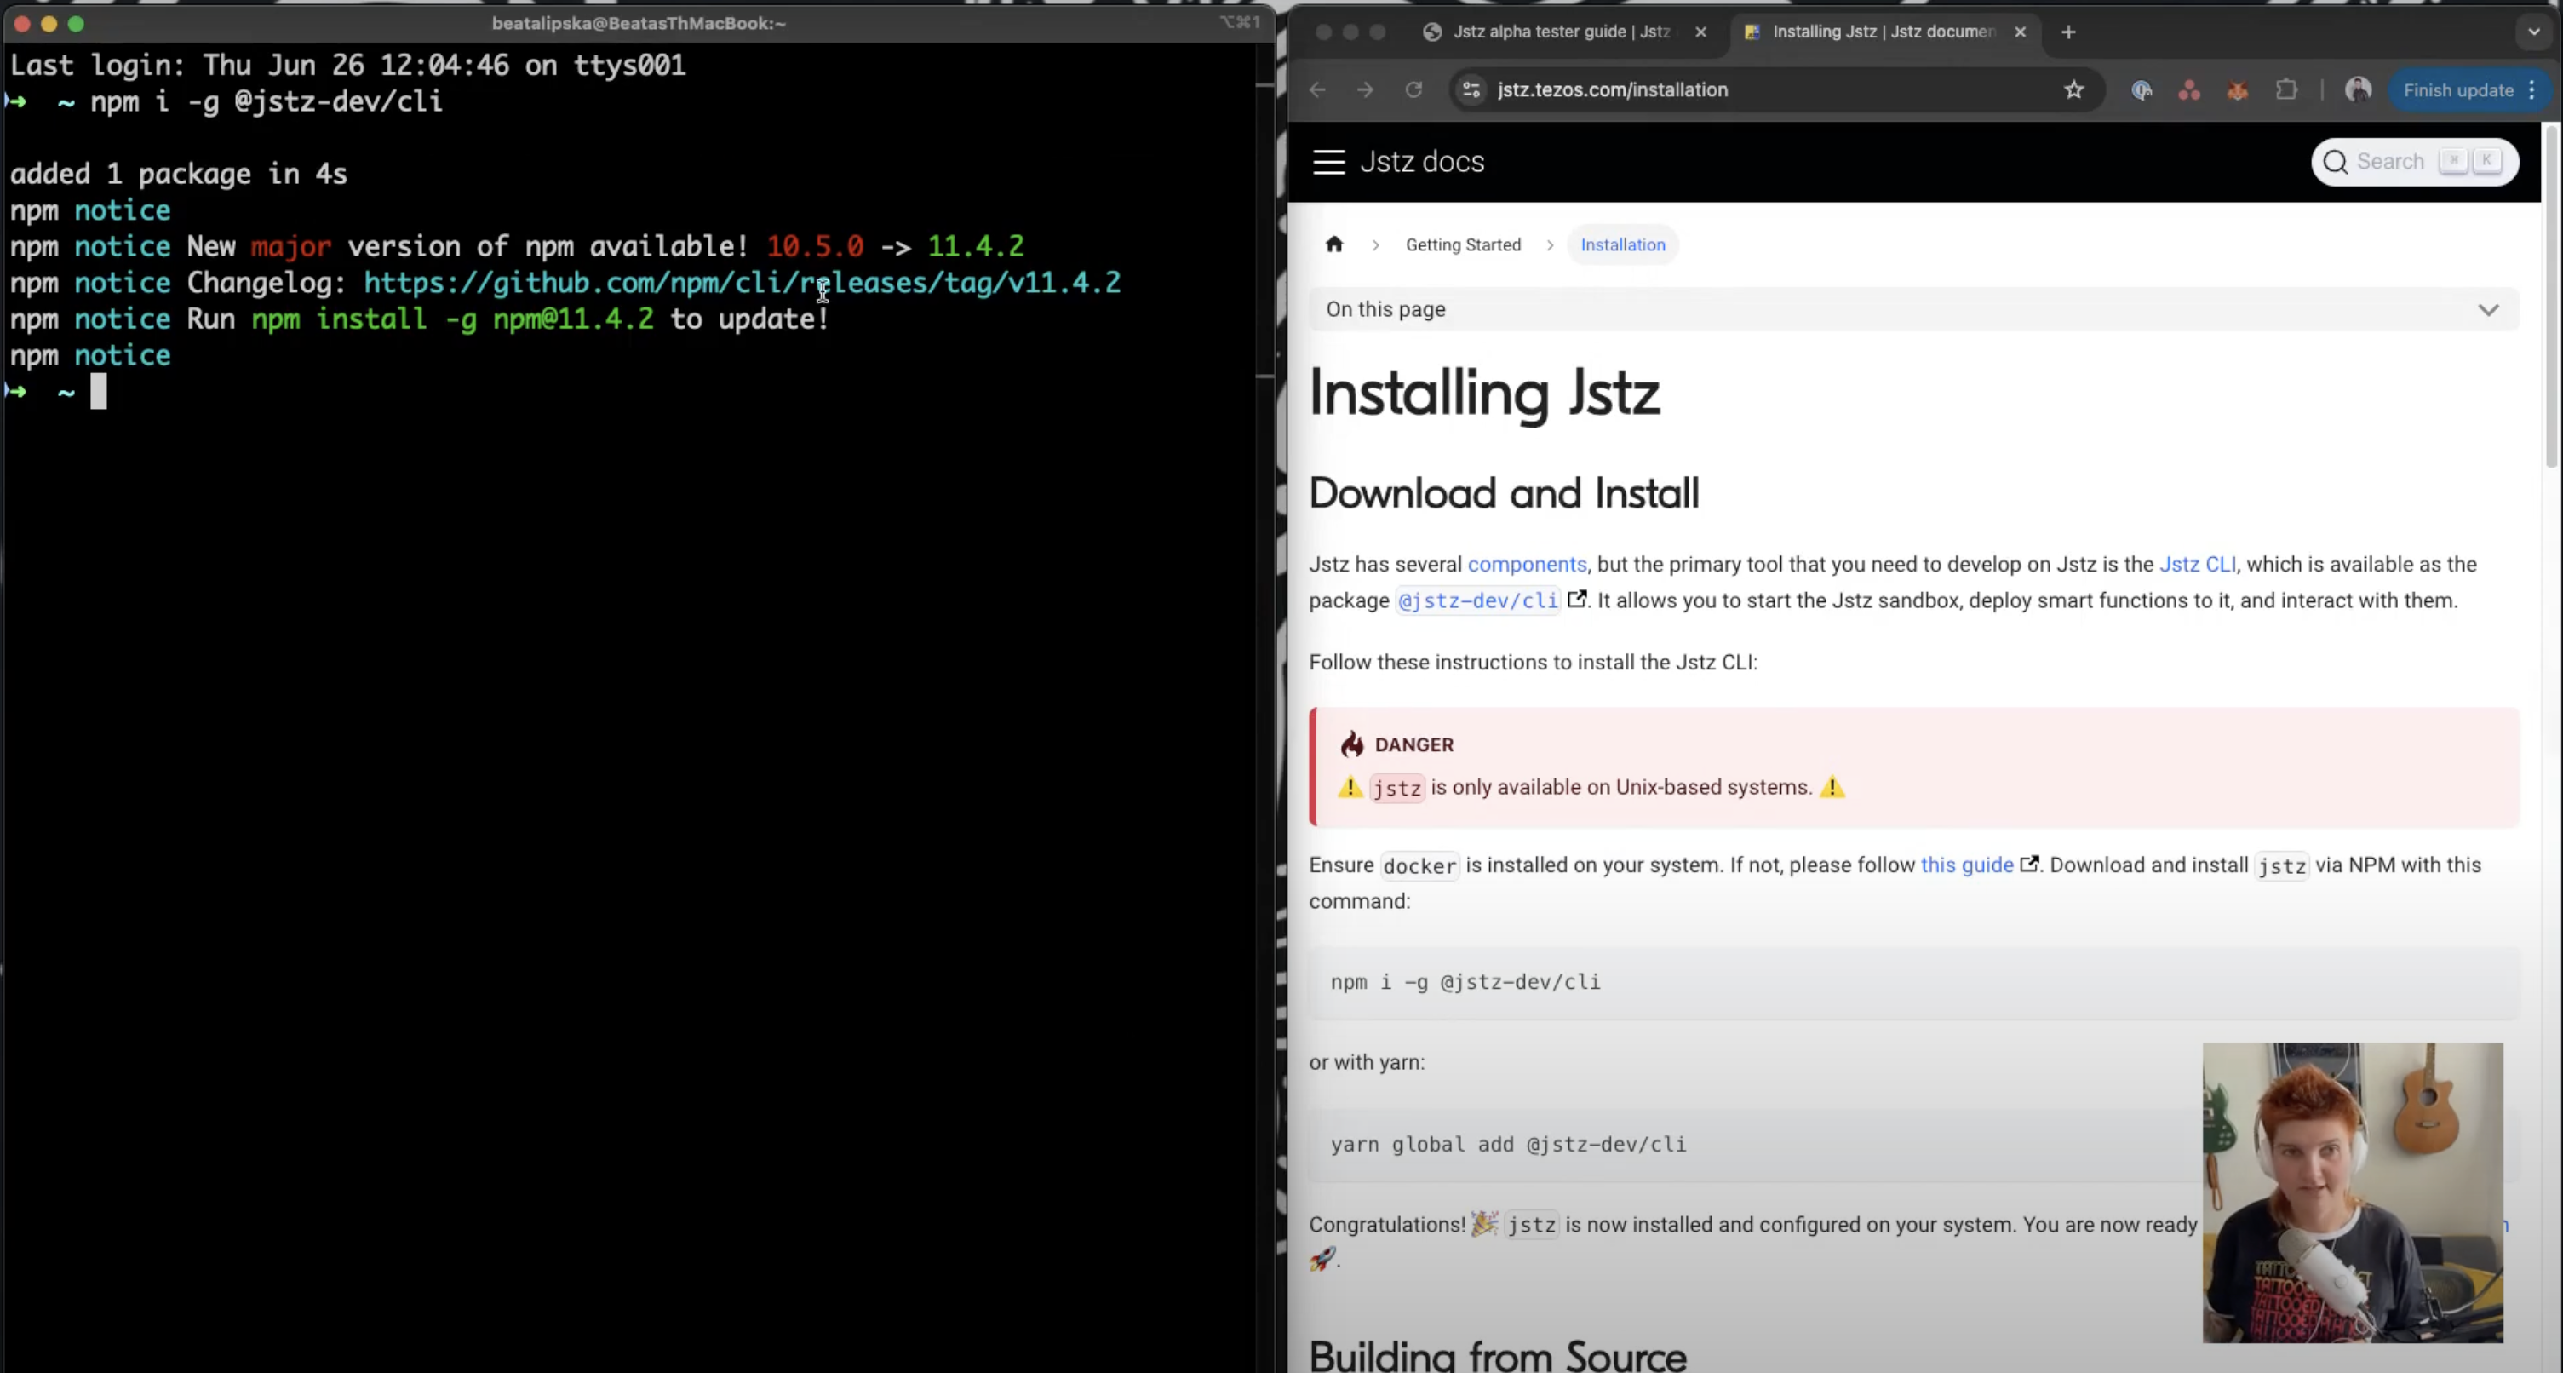The image size is (2563, 1373).
Task: Click the home breadcrumb icon
Action: coord(1334,244)
